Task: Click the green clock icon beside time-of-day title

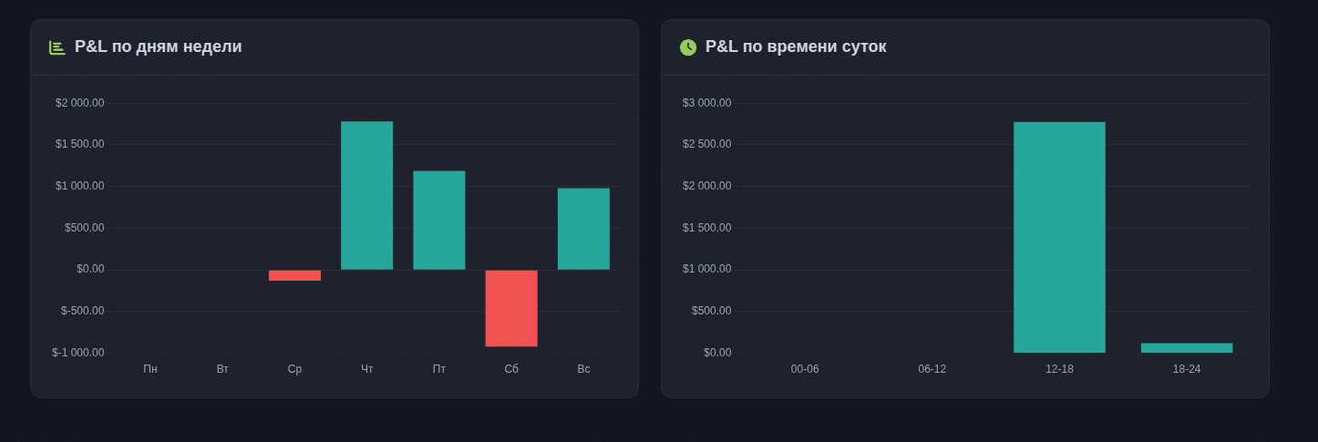Action: pos(688,47)
